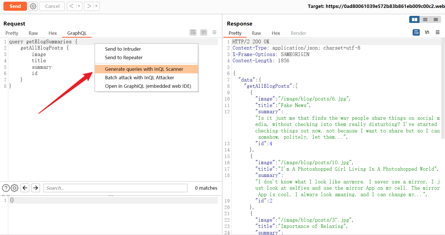Open search settings gear in request panel
Screen dimensions: 445x235
pyautogui.click(x=14, y=188)
